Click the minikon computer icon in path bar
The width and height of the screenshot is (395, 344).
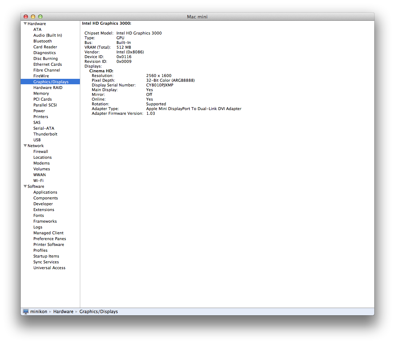[x=26, y=312]
